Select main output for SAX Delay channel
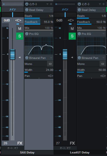Image resolution: width=107 pixels, height=156 pixels. click(x=12, y=9)
